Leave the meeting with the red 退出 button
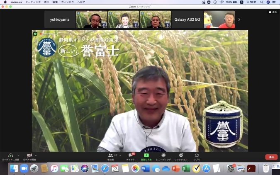 click(271, 157)
